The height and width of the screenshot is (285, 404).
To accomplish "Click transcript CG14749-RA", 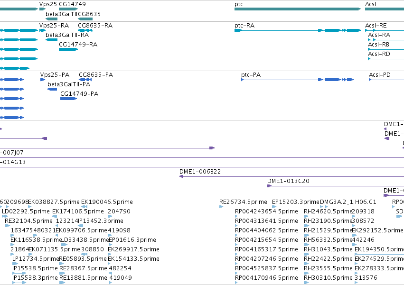I will click(78, 45).
